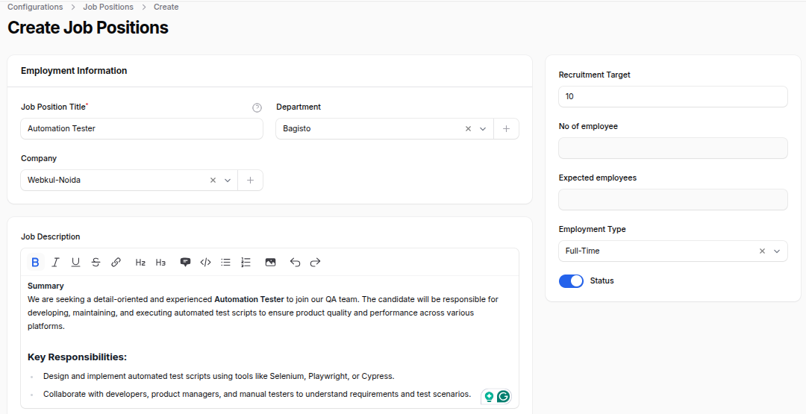Create a numbered list
This screenshot has width=806, height=414.
point(246,263)
